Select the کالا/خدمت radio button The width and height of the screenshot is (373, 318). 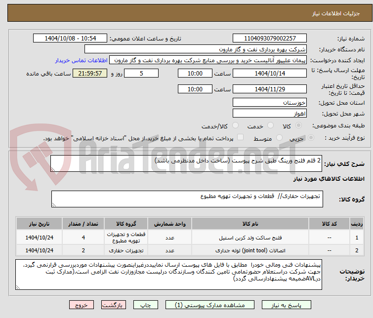235,125
